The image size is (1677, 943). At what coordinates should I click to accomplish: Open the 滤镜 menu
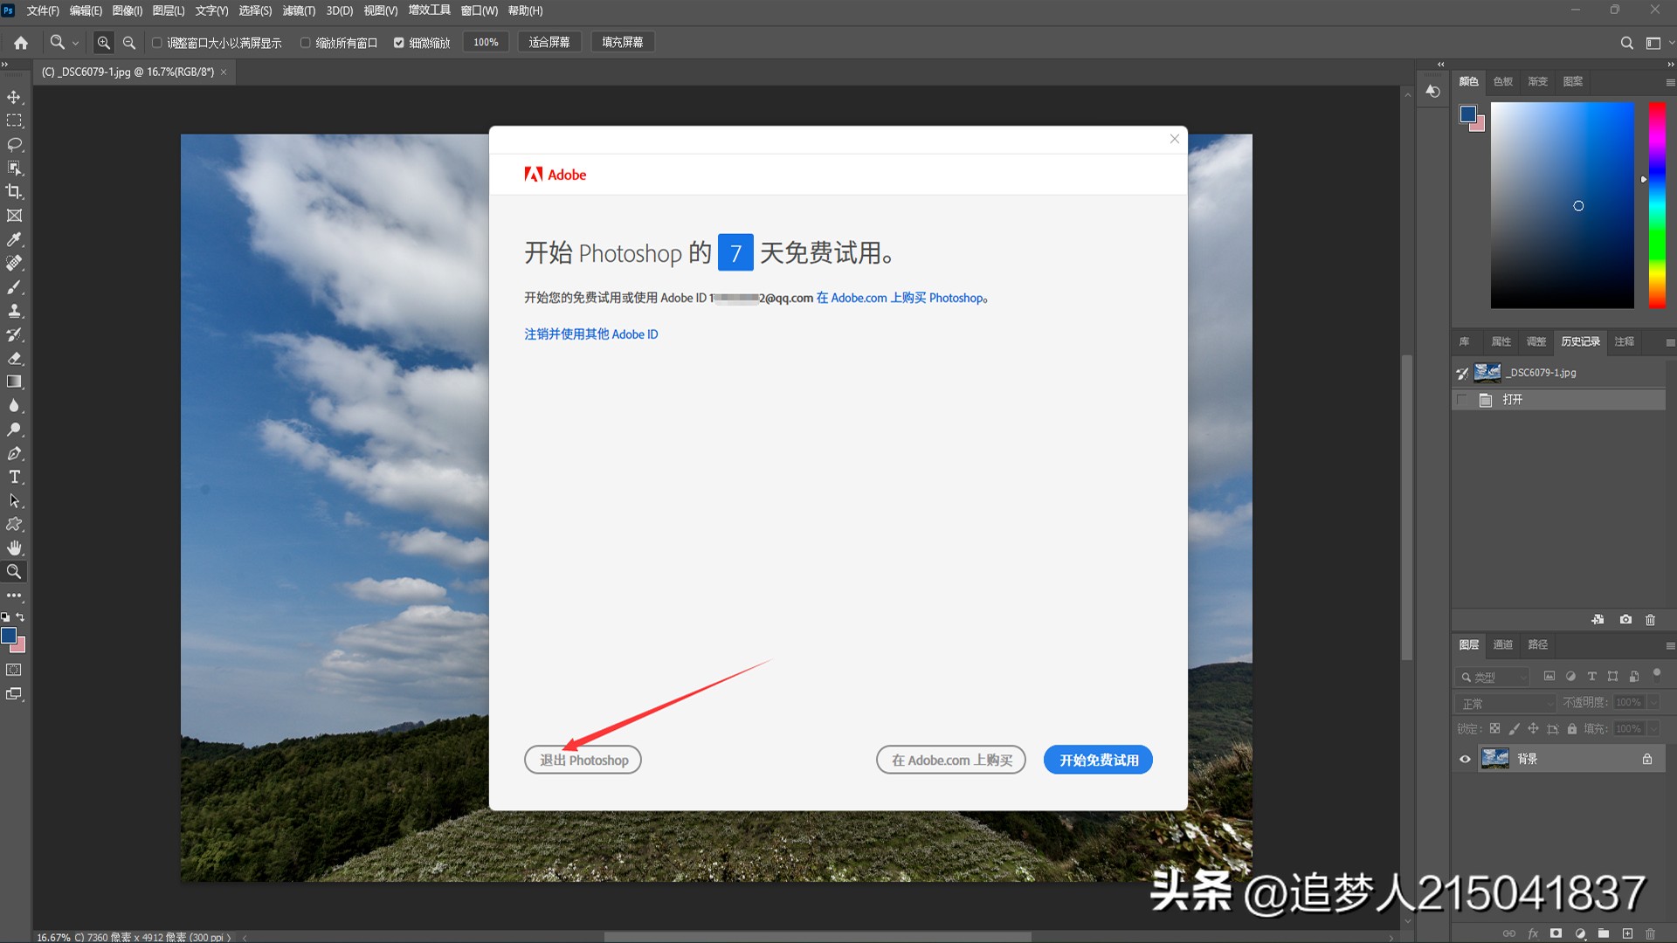click(x=299, y=10)
